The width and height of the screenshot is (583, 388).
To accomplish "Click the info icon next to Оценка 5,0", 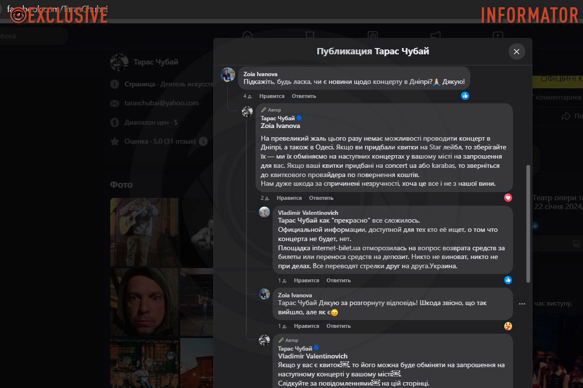I will pyautogui.click(x=203, y=142).
